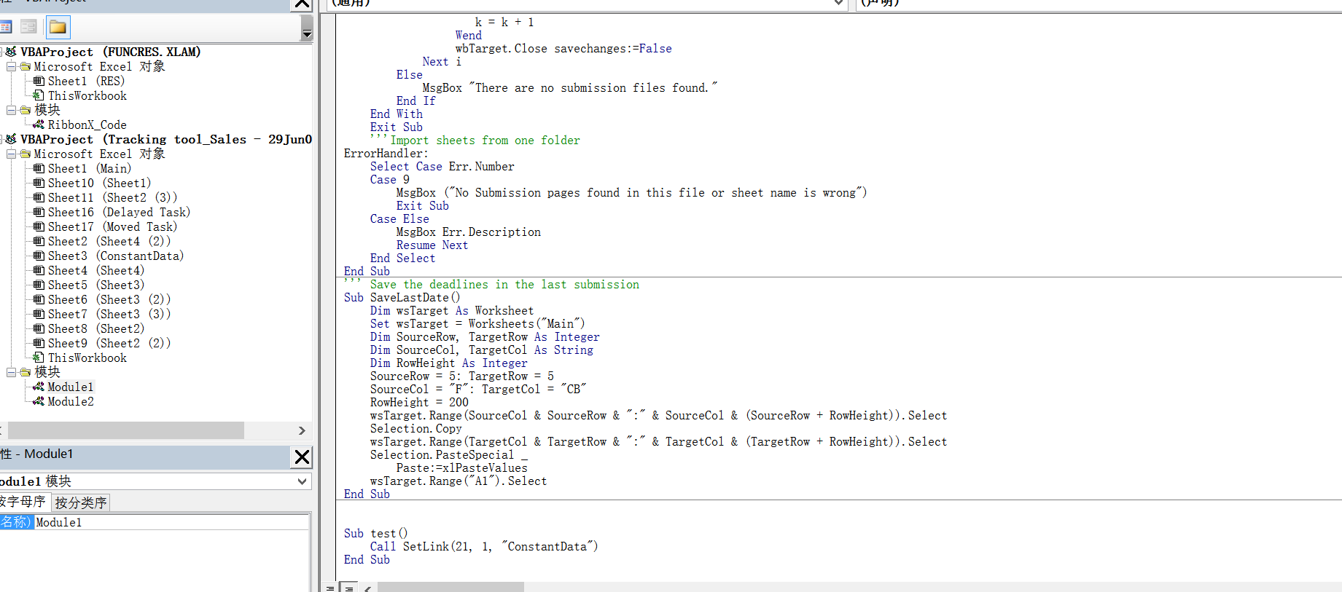Click the Module1 name property field

pyautogui.click(x=172, y=522)
